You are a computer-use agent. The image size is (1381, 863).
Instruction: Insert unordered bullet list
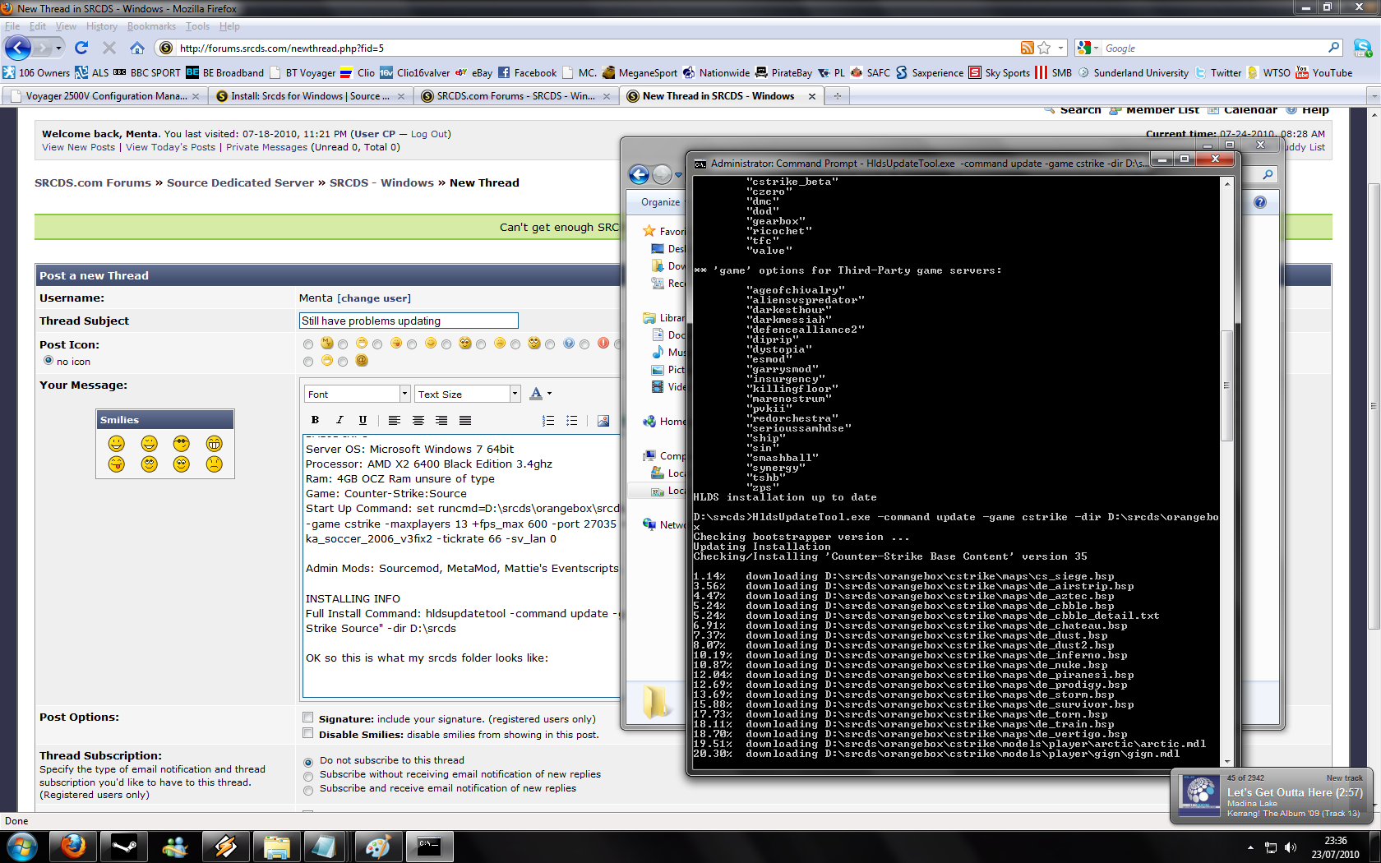click(x=572, y=420)
